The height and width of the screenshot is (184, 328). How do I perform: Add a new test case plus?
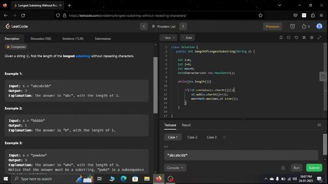tap(224, 137)
